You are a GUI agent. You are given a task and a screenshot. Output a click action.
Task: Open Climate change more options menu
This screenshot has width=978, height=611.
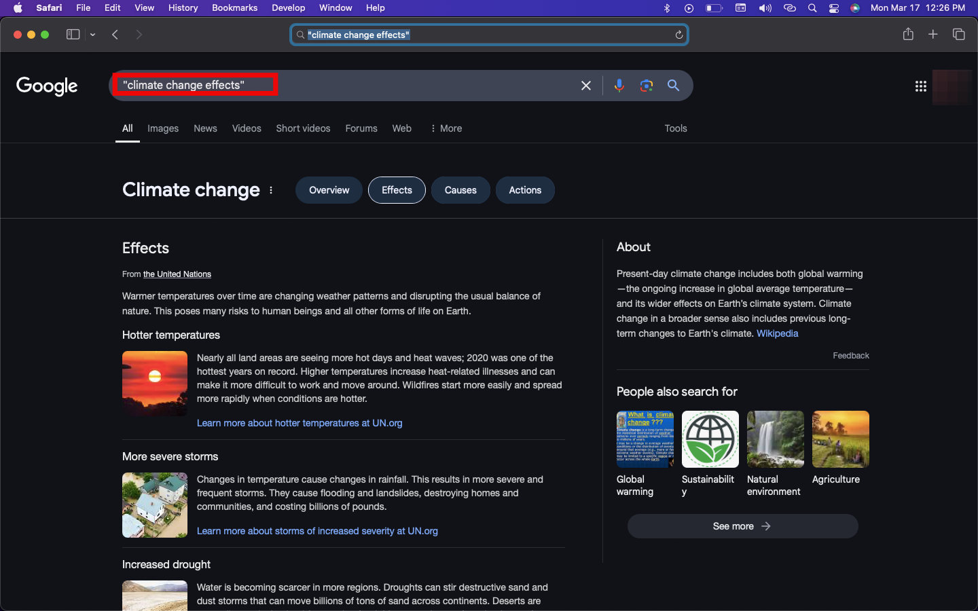pyautogui.click(x=271, y=190)
